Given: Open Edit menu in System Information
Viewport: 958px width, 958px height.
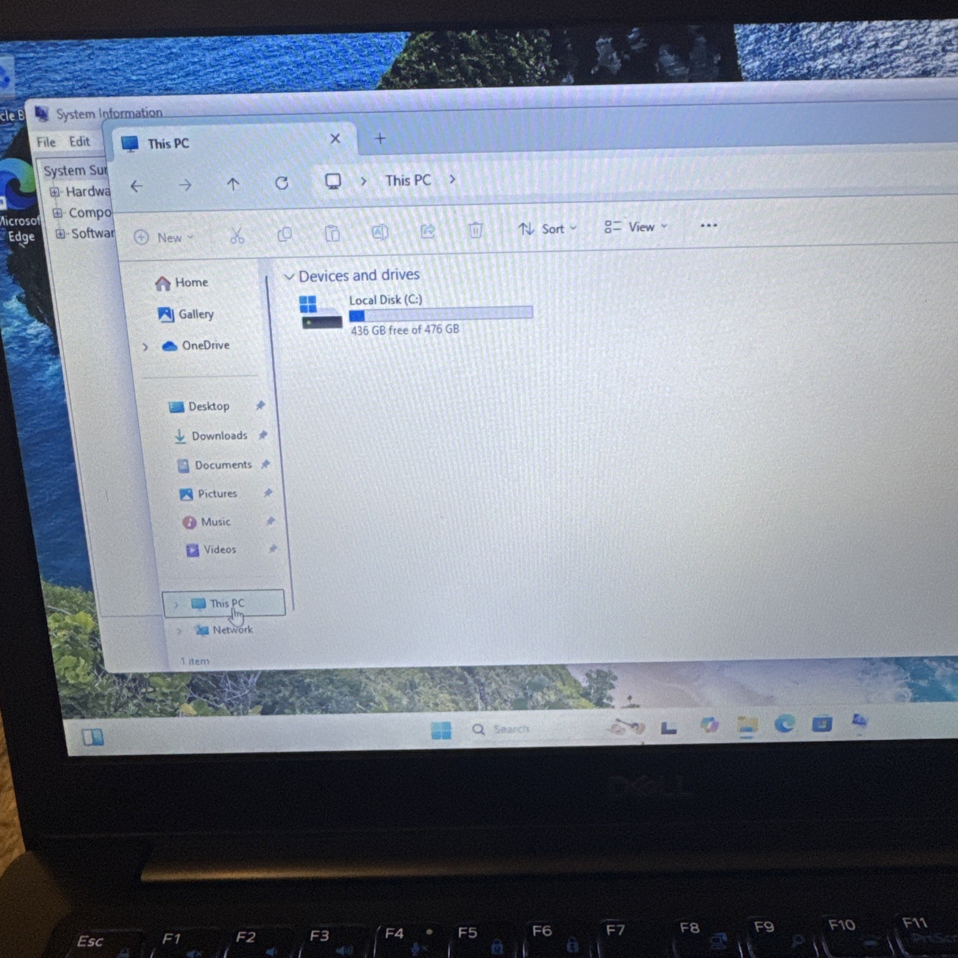Looking at the screenshot, I should pos(79,142).
